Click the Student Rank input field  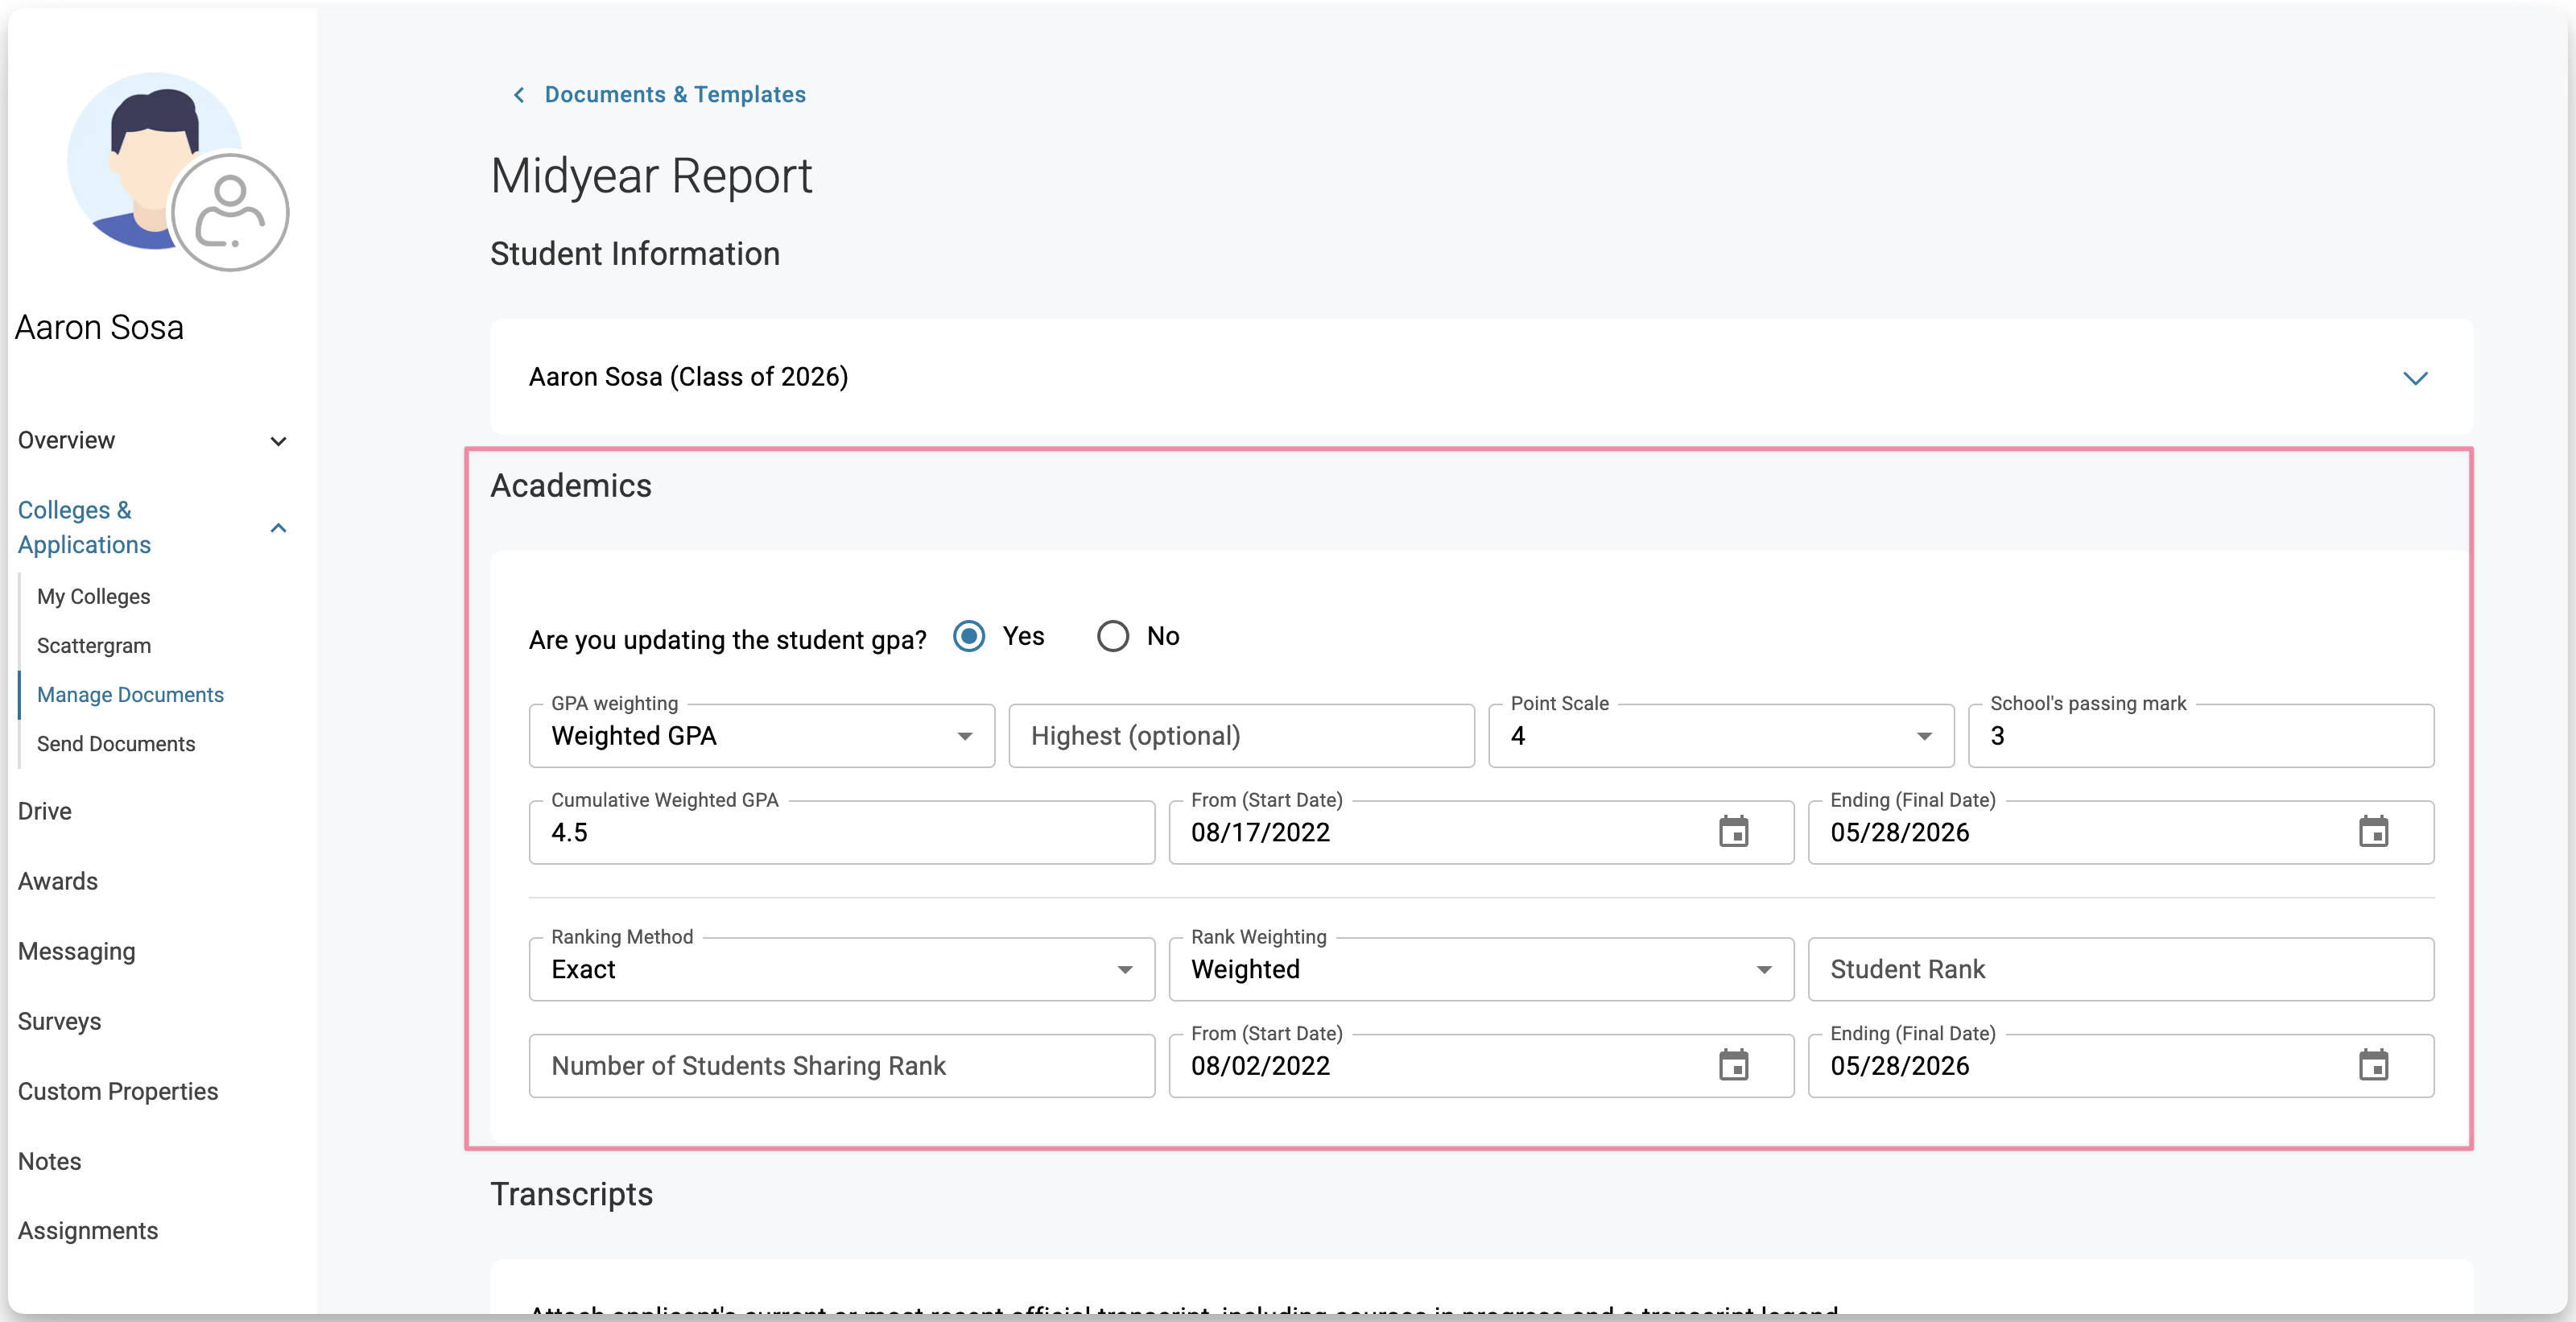point(2120,969)
